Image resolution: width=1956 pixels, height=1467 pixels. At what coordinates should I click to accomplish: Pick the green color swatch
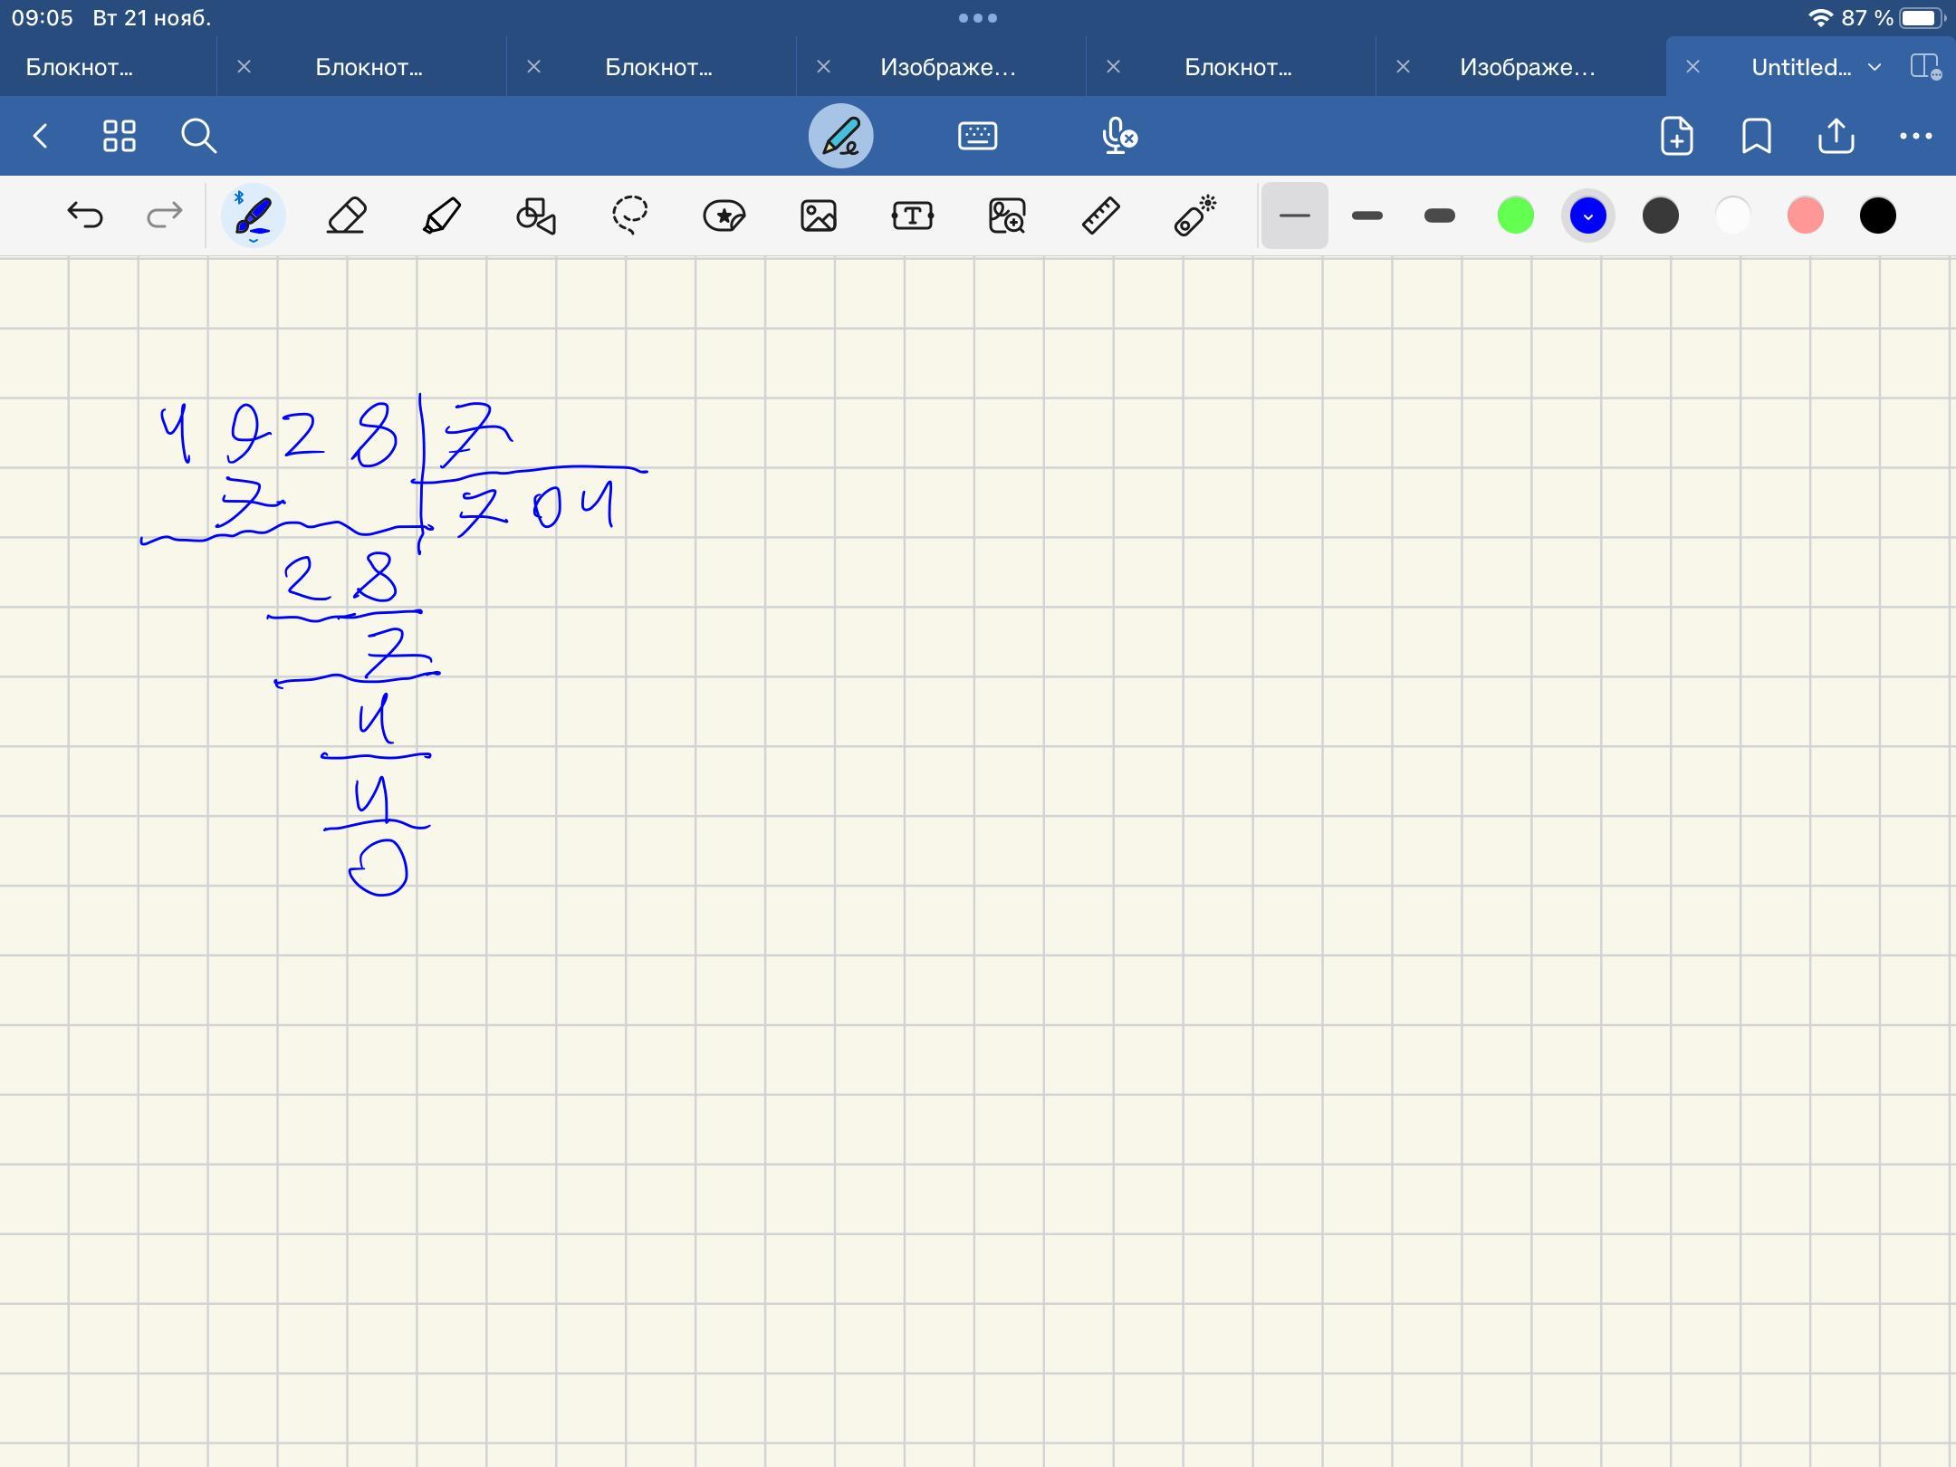[x=1515, y=216]
